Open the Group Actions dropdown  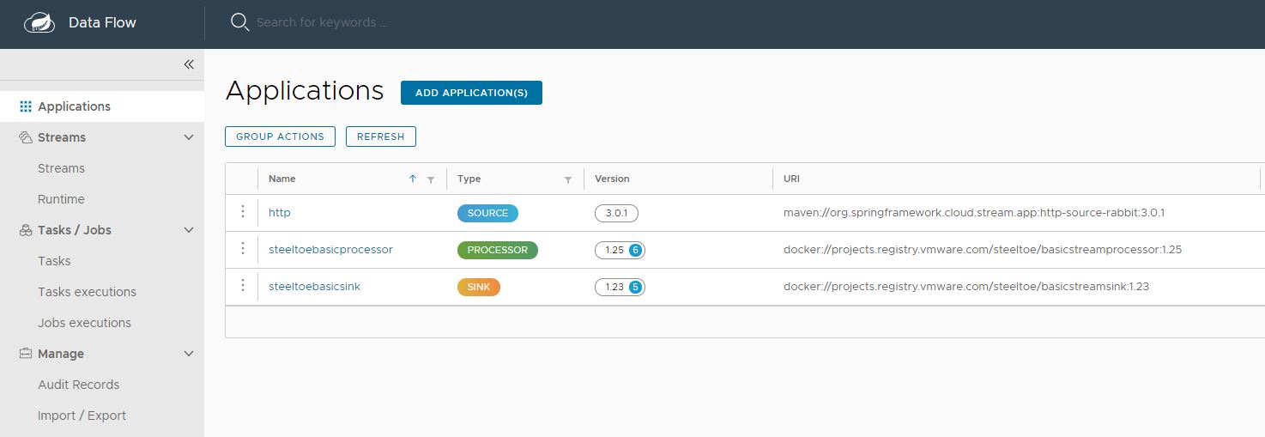coord(280,137)
